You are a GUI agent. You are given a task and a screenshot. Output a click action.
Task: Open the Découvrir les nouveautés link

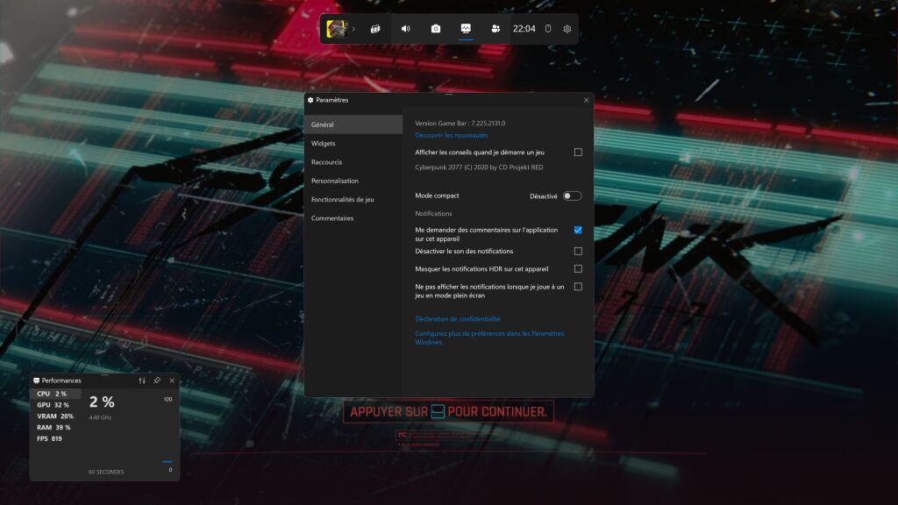(452, 135)
